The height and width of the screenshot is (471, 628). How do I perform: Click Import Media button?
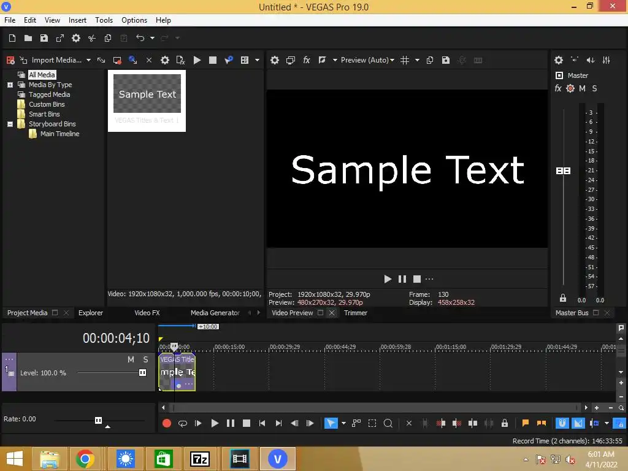[x=51, y=60]
